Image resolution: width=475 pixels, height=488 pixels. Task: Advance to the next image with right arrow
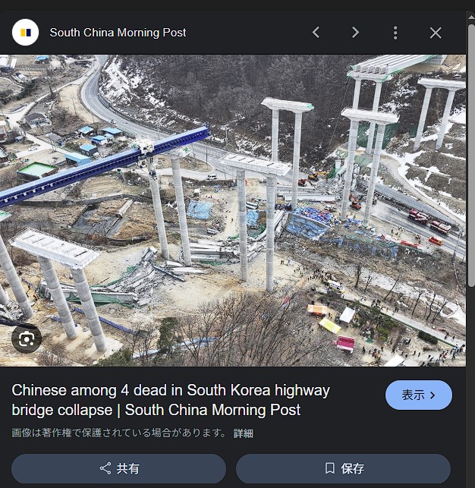(356, 33)
